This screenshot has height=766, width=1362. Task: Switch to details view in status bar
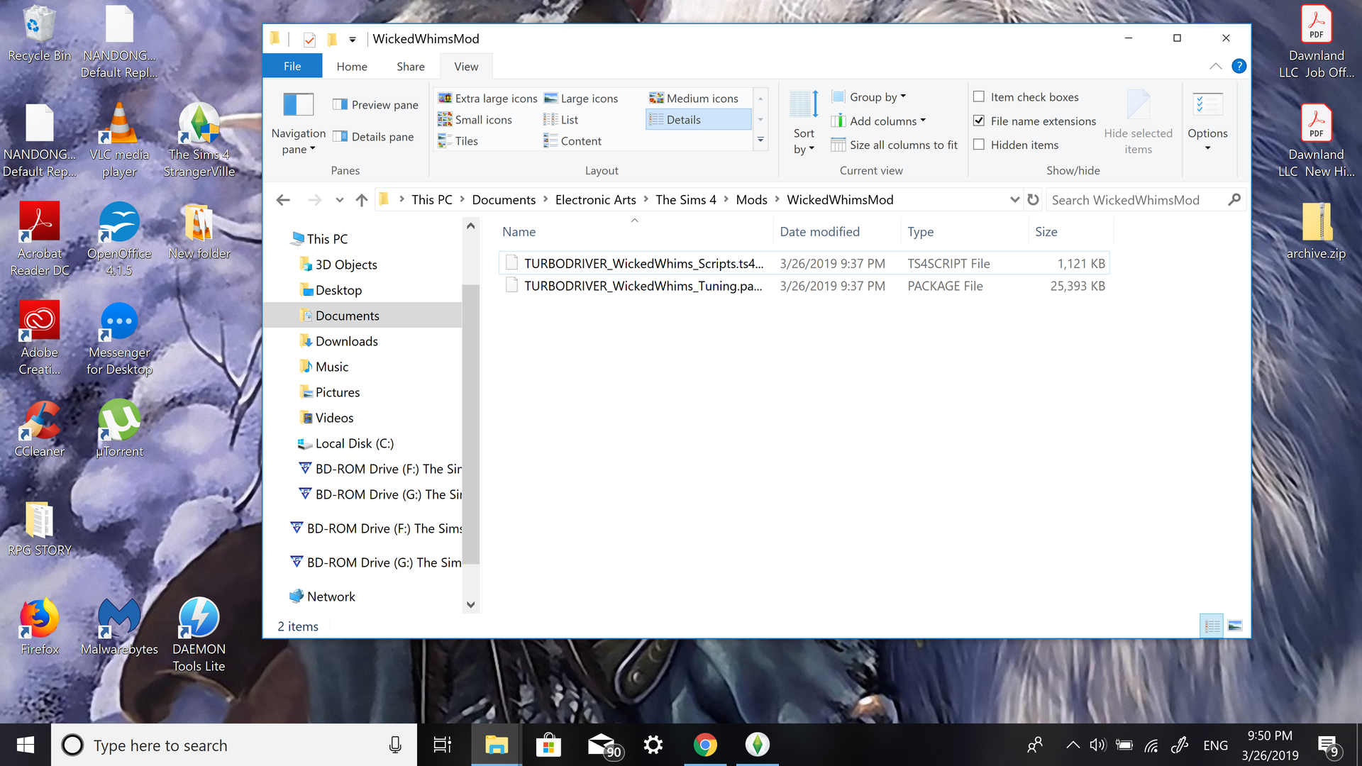coord(1212,626)
